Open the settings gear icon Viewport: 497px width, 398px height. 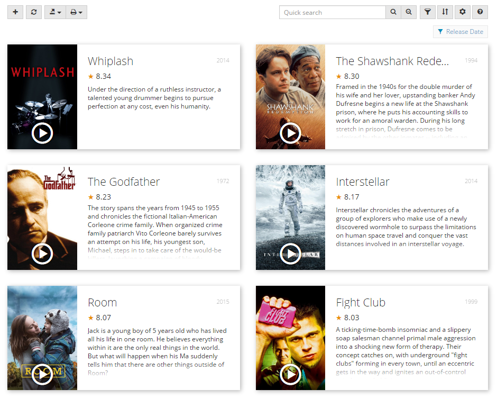coord(463,12)
